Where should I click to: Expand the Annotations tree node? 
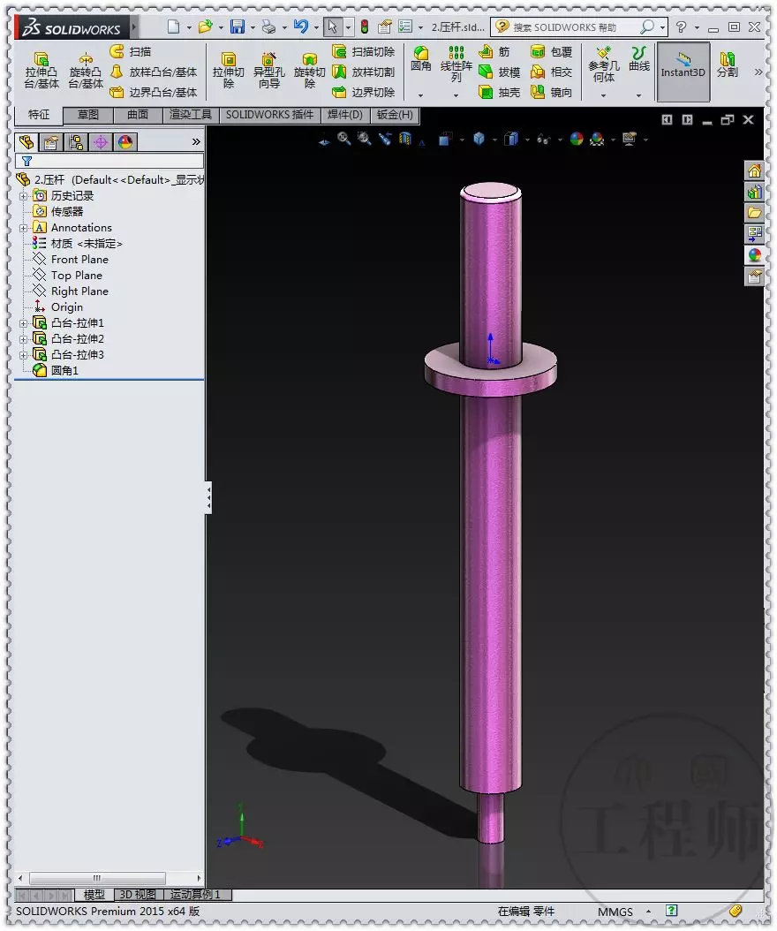[x=23, y=228]
